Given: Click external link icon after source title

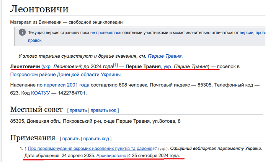Looking at the screenshot, I should 155,149.
